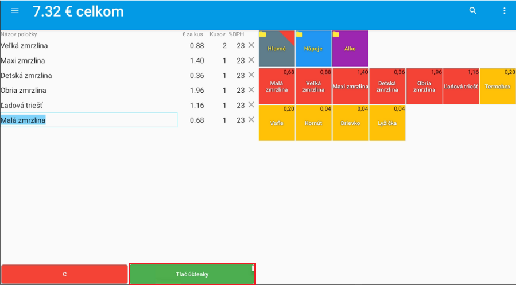
Task: Delete the Maxi zmrzlina line item
Action: tap(251, 60)
